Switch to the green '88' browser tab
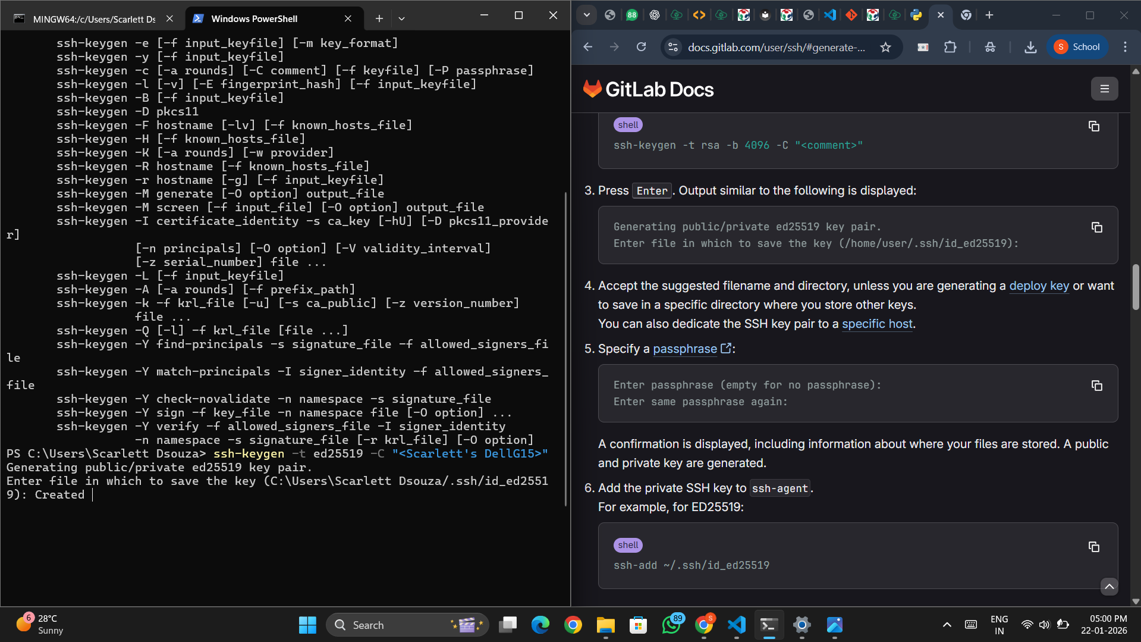 631,15
